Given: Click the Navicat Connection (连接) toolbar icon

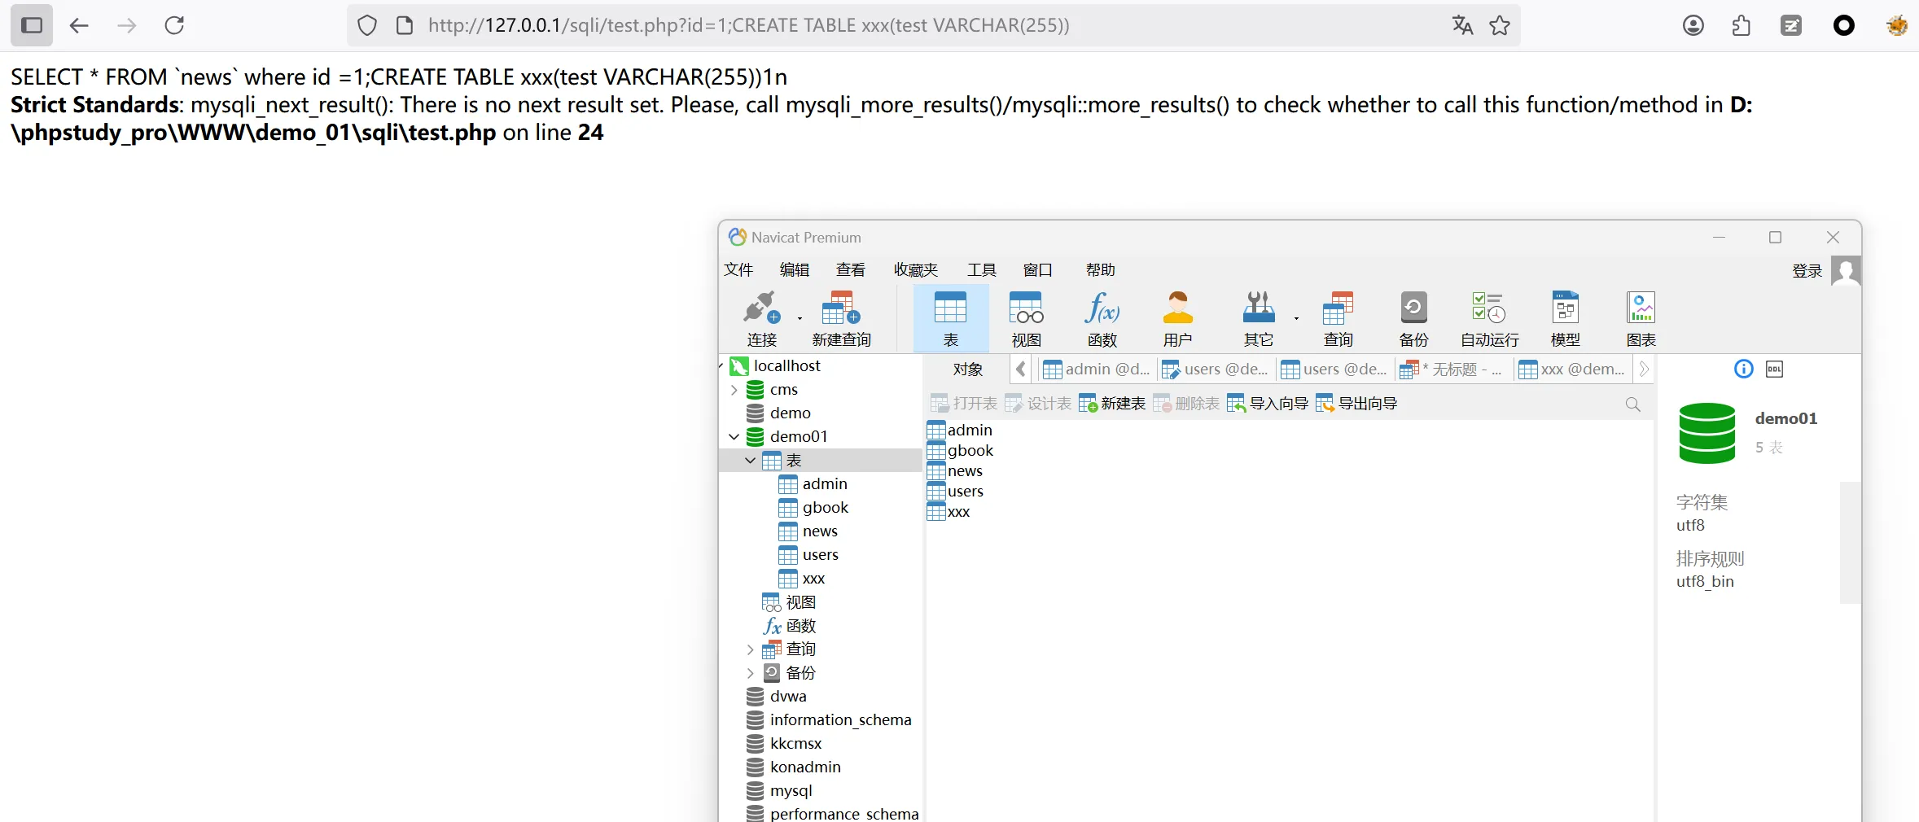Looking at the screenshot, I should click(x=761, y=317).
